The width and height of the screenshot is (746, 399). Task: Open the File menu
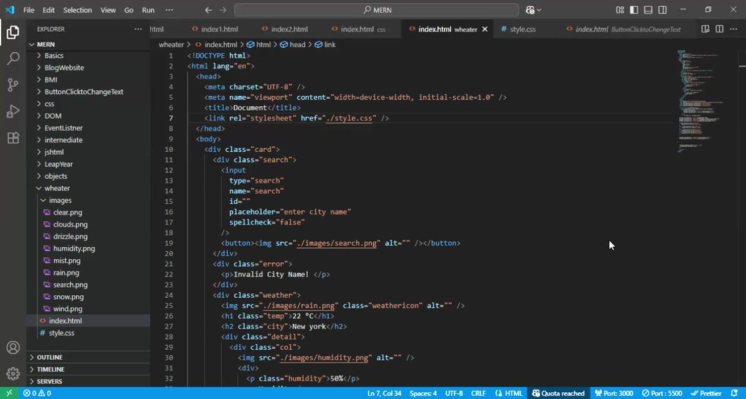(x=29, y=10)
